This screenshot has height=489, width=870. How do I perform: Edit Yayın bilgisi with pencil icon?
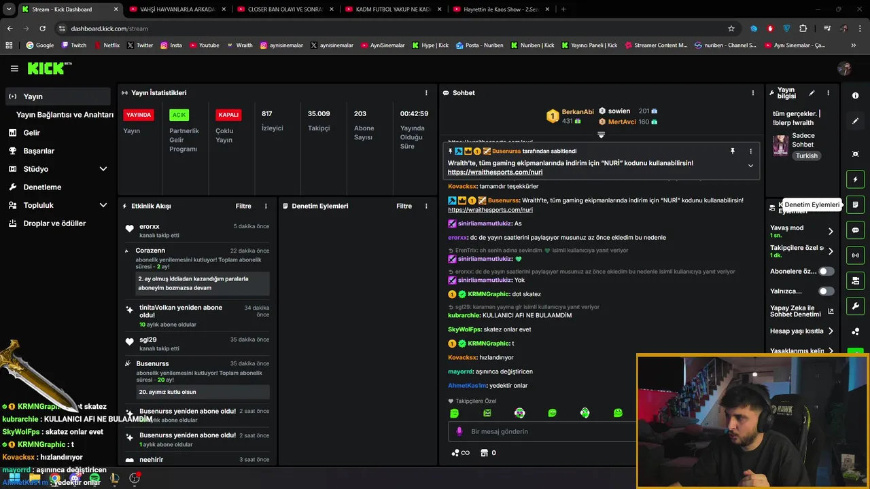coord(812,93)
